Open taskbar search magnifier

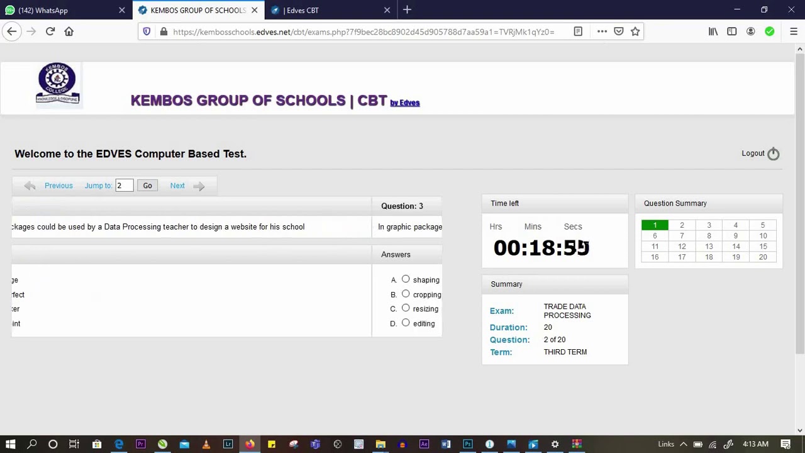click(x=32, y=444)
